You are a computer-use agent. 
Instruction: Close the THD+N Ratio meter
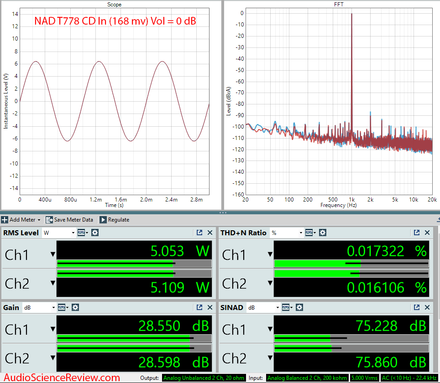click(427, 233)
